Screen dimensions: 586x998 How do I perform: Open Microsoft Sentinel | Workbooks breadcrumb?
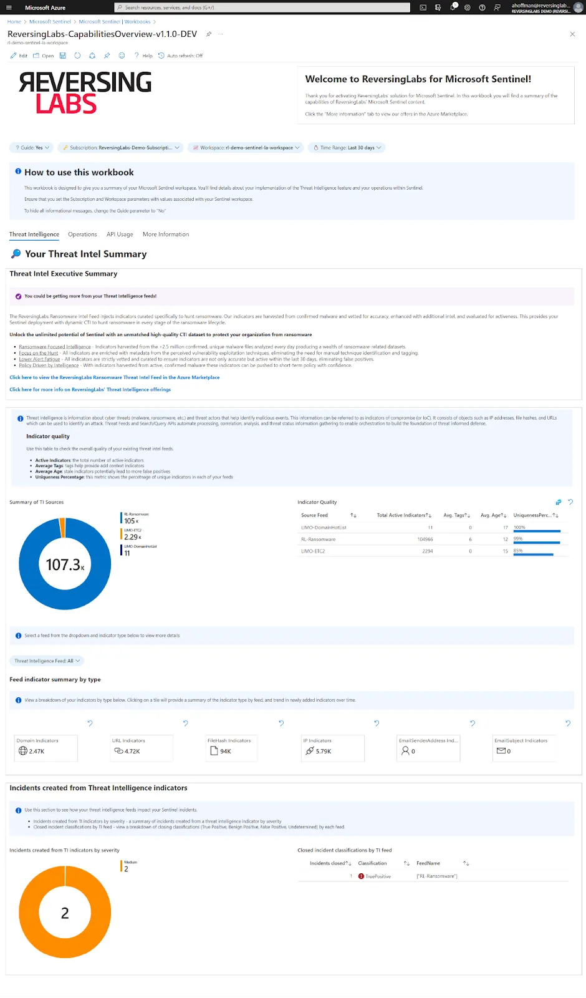pyautogui.click(x=115, y=22)
